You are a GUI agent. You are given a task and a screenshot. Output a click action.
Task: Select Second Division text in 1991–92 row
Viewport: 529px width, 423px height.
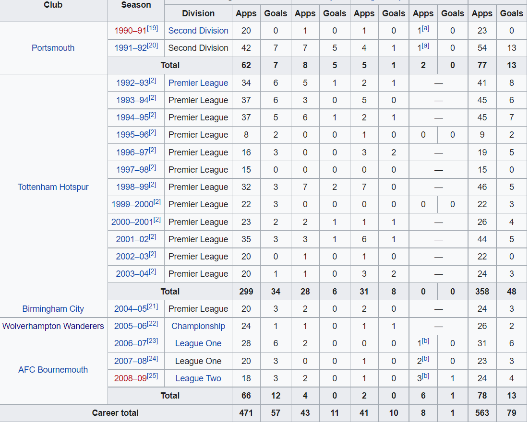pos(198,48)
